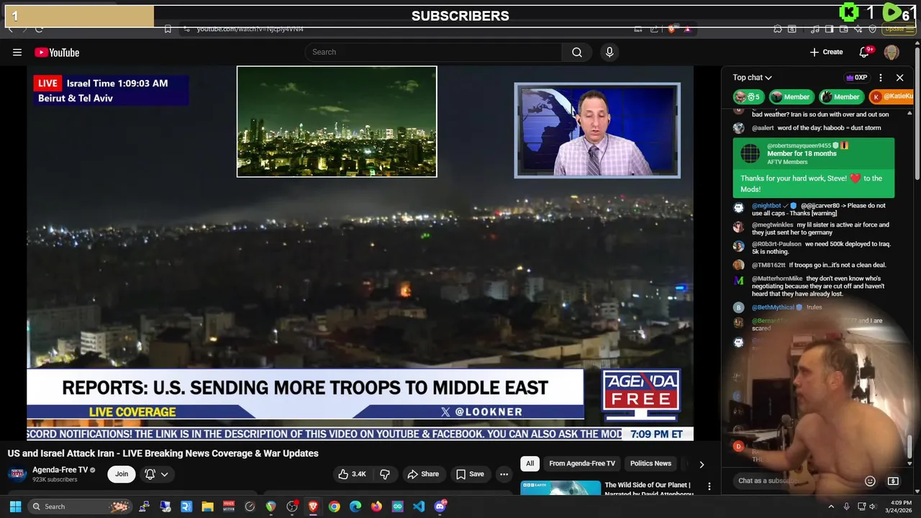Open the browser playlist music note icon
The height and width of the screenshot is (518, 921).
tap(815, 29)
